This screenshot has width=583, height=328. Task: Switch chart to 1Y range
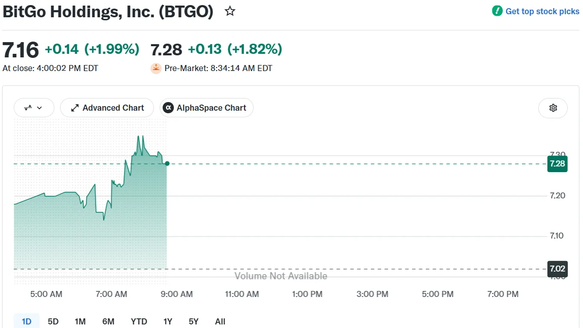pyautogui.click(x=168, y=321)
